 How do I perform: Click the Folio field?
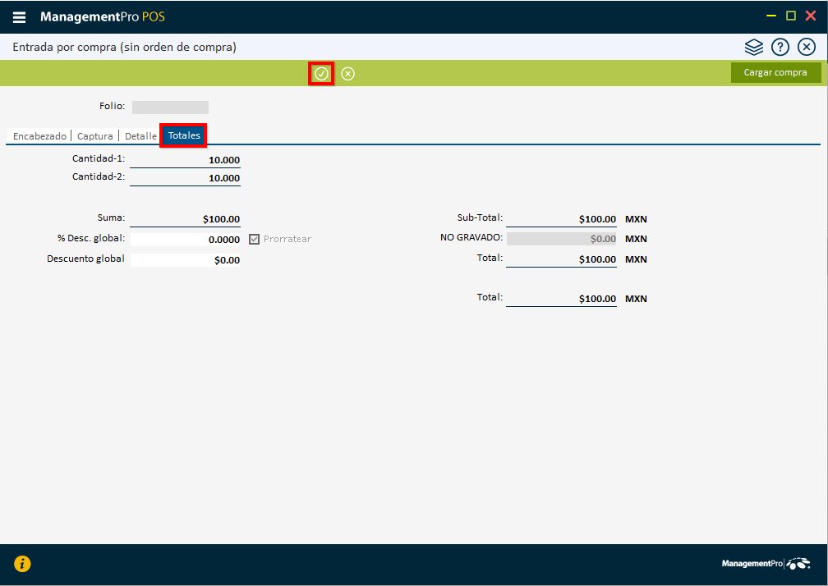point(170,108)
